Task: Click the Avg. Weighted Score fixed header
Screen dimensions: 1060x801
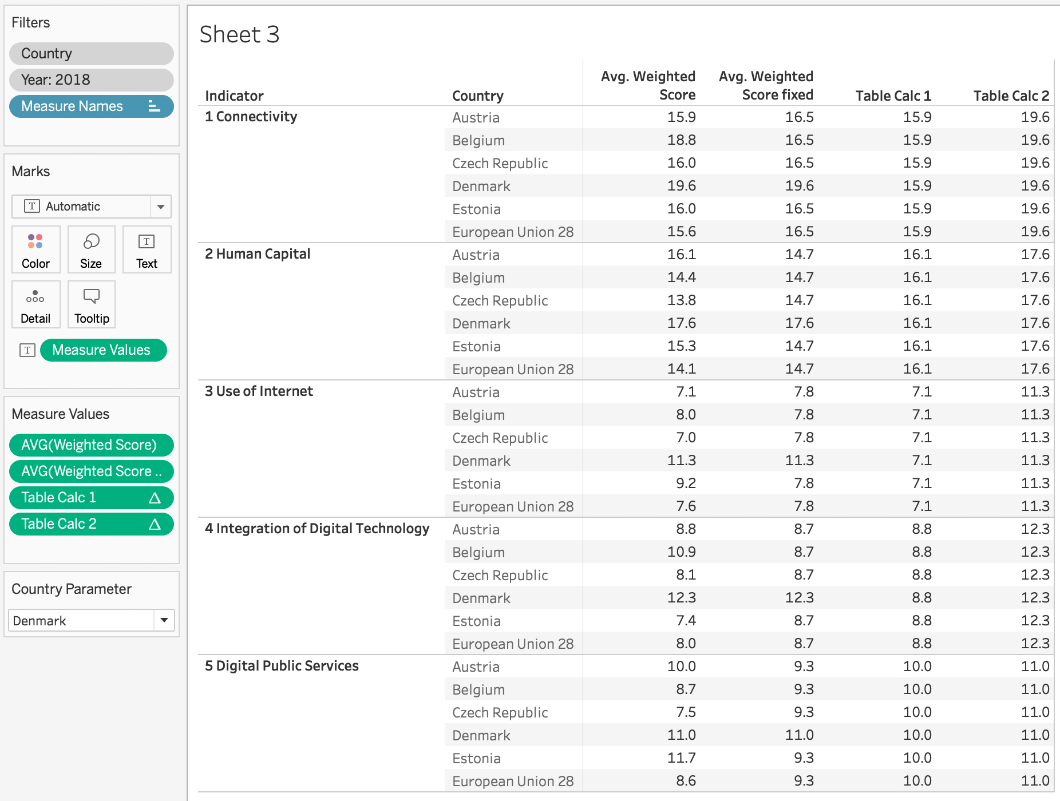Action: pos(766,86)
